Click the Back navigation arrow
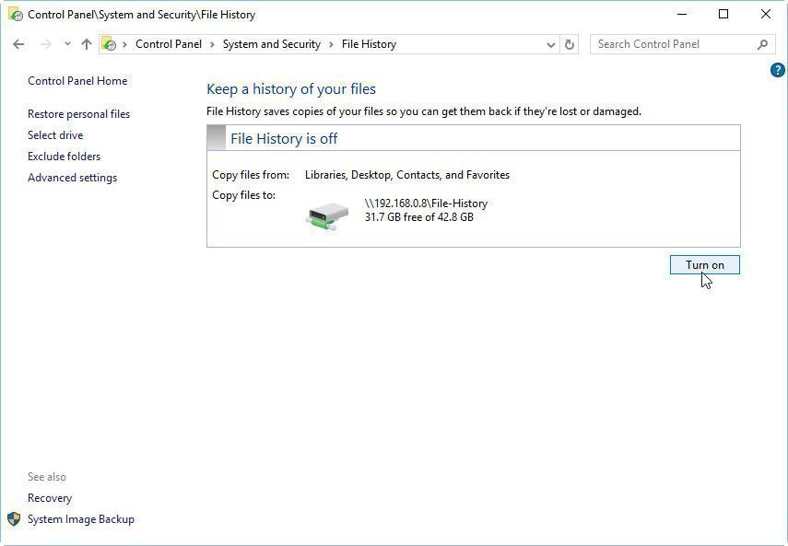The width and height of the screenshot is (788, 546). pos(18,44)
